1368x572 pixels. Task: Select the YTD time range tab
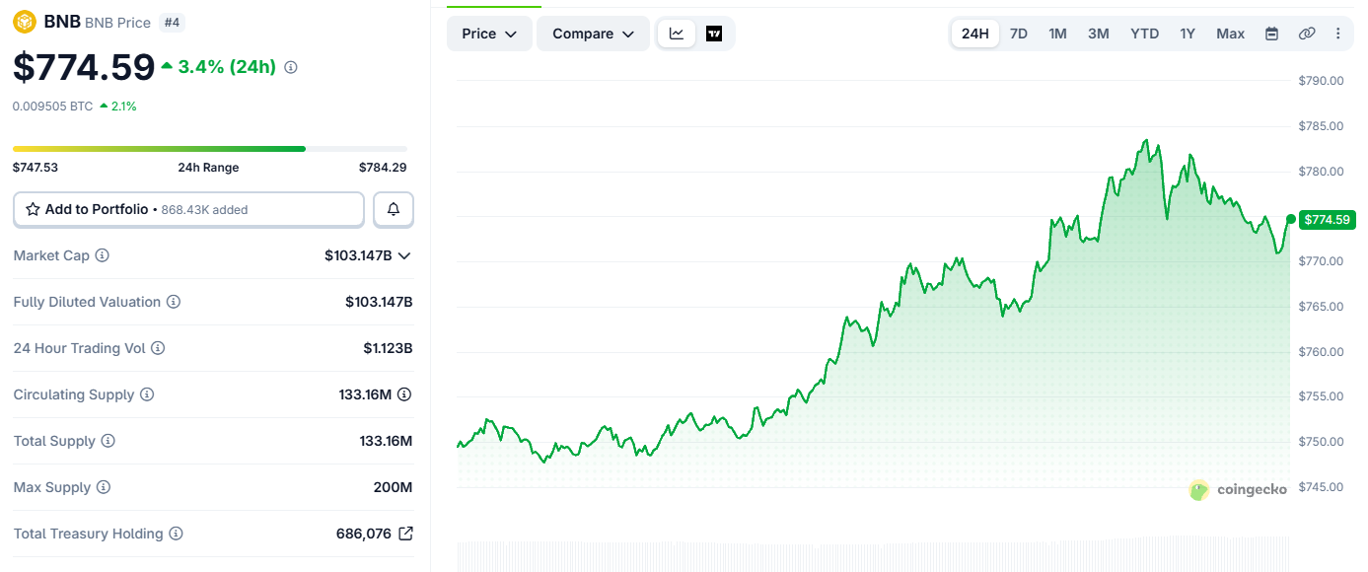(x=1144, y=34)
